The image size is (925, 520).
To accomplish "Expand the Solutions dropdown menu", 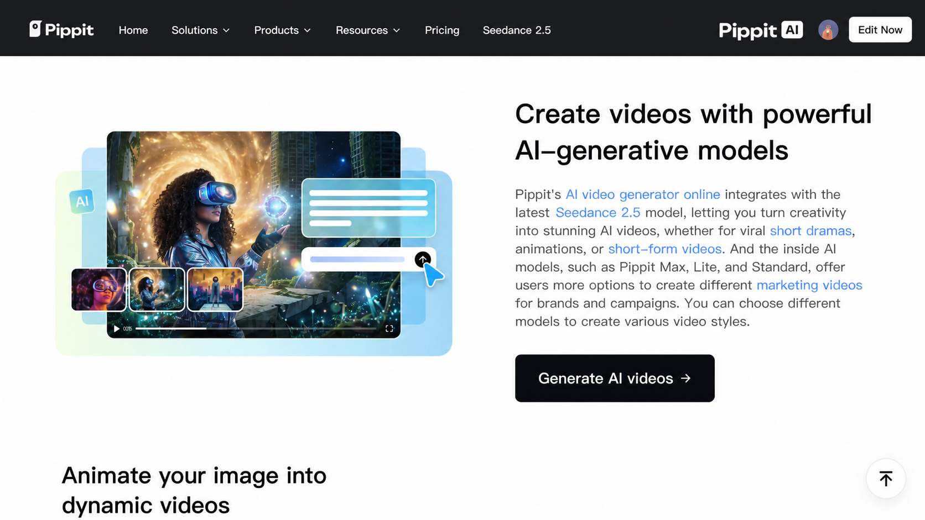I will click(x=200, y=30).
